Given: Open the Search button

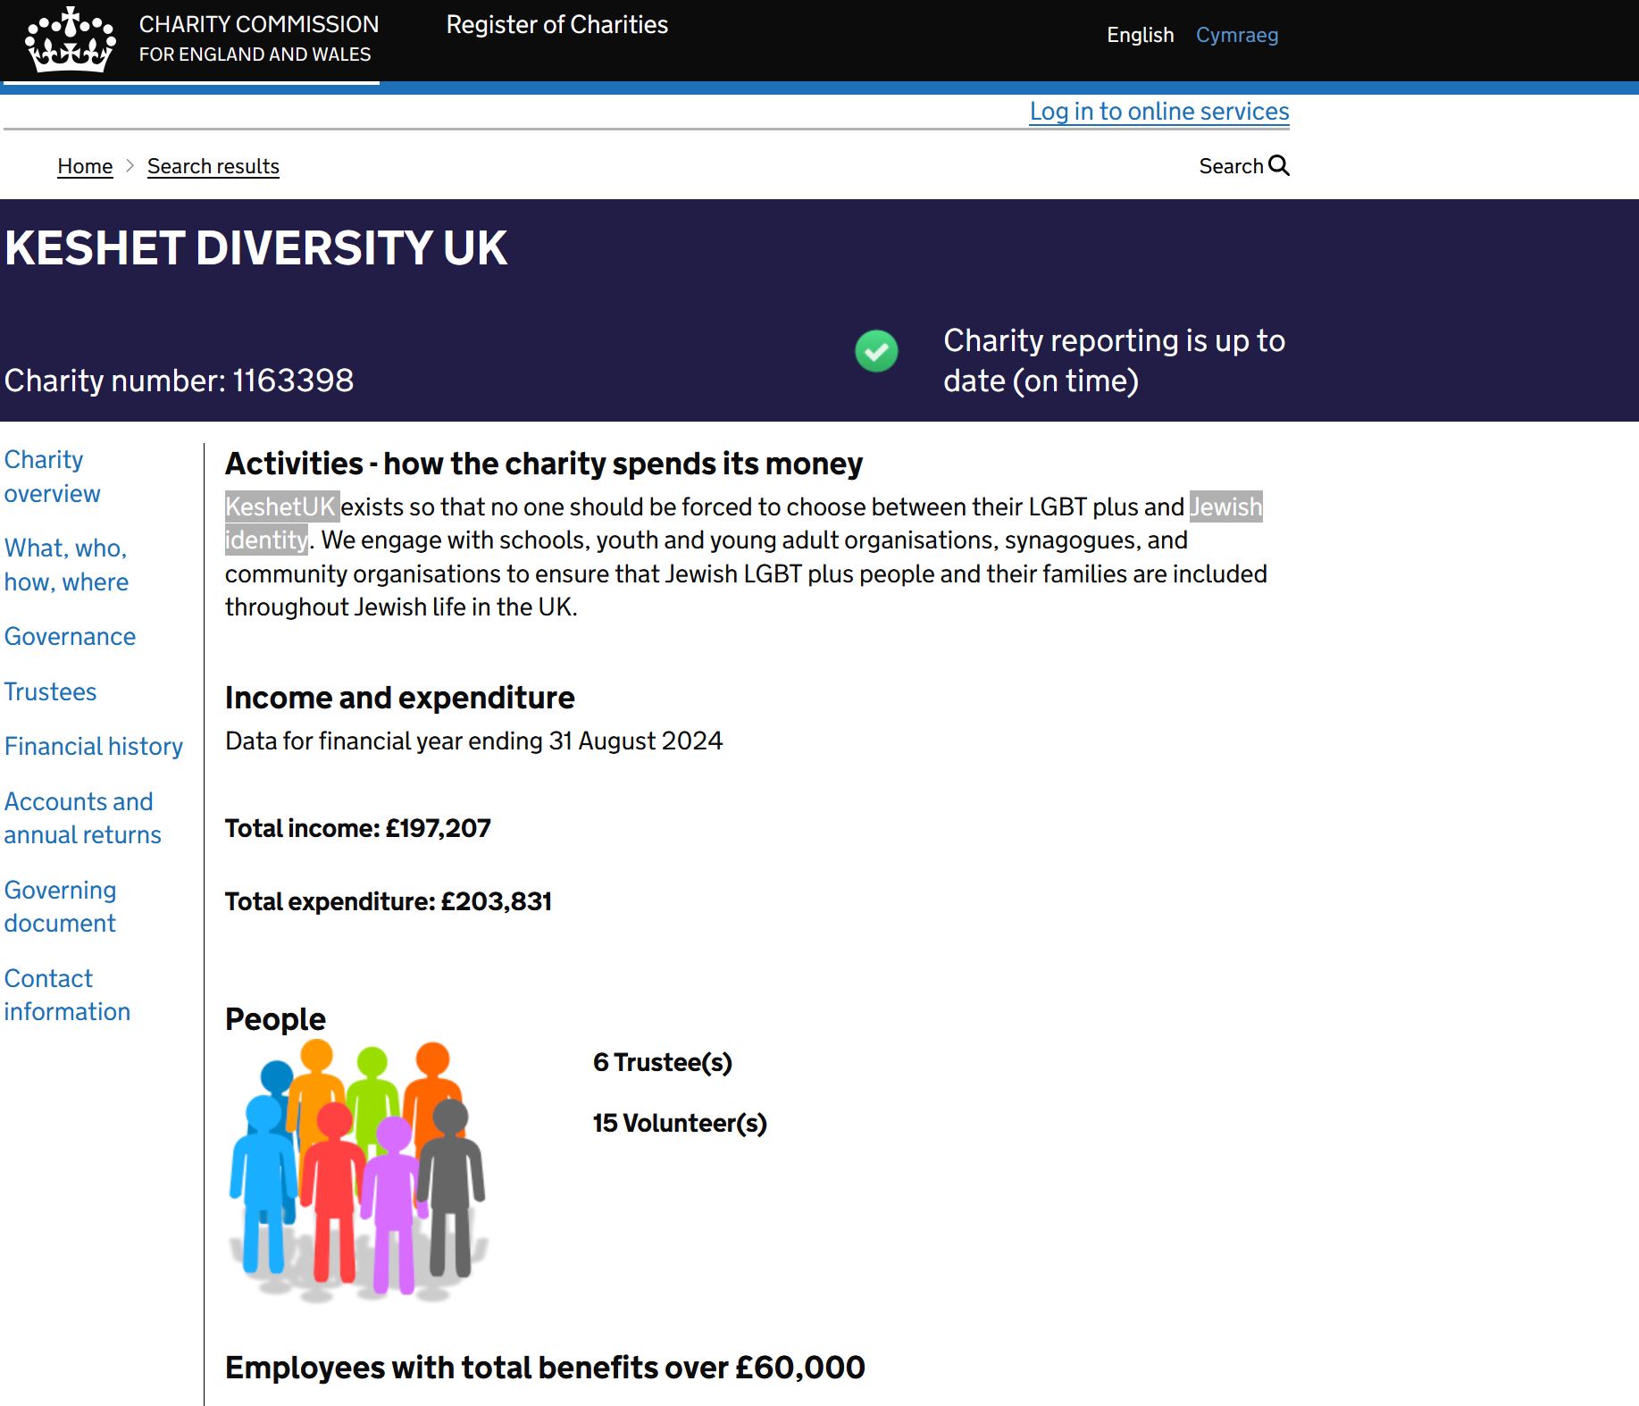Looking at the screenshot, I should click(x=1244, y=166).
